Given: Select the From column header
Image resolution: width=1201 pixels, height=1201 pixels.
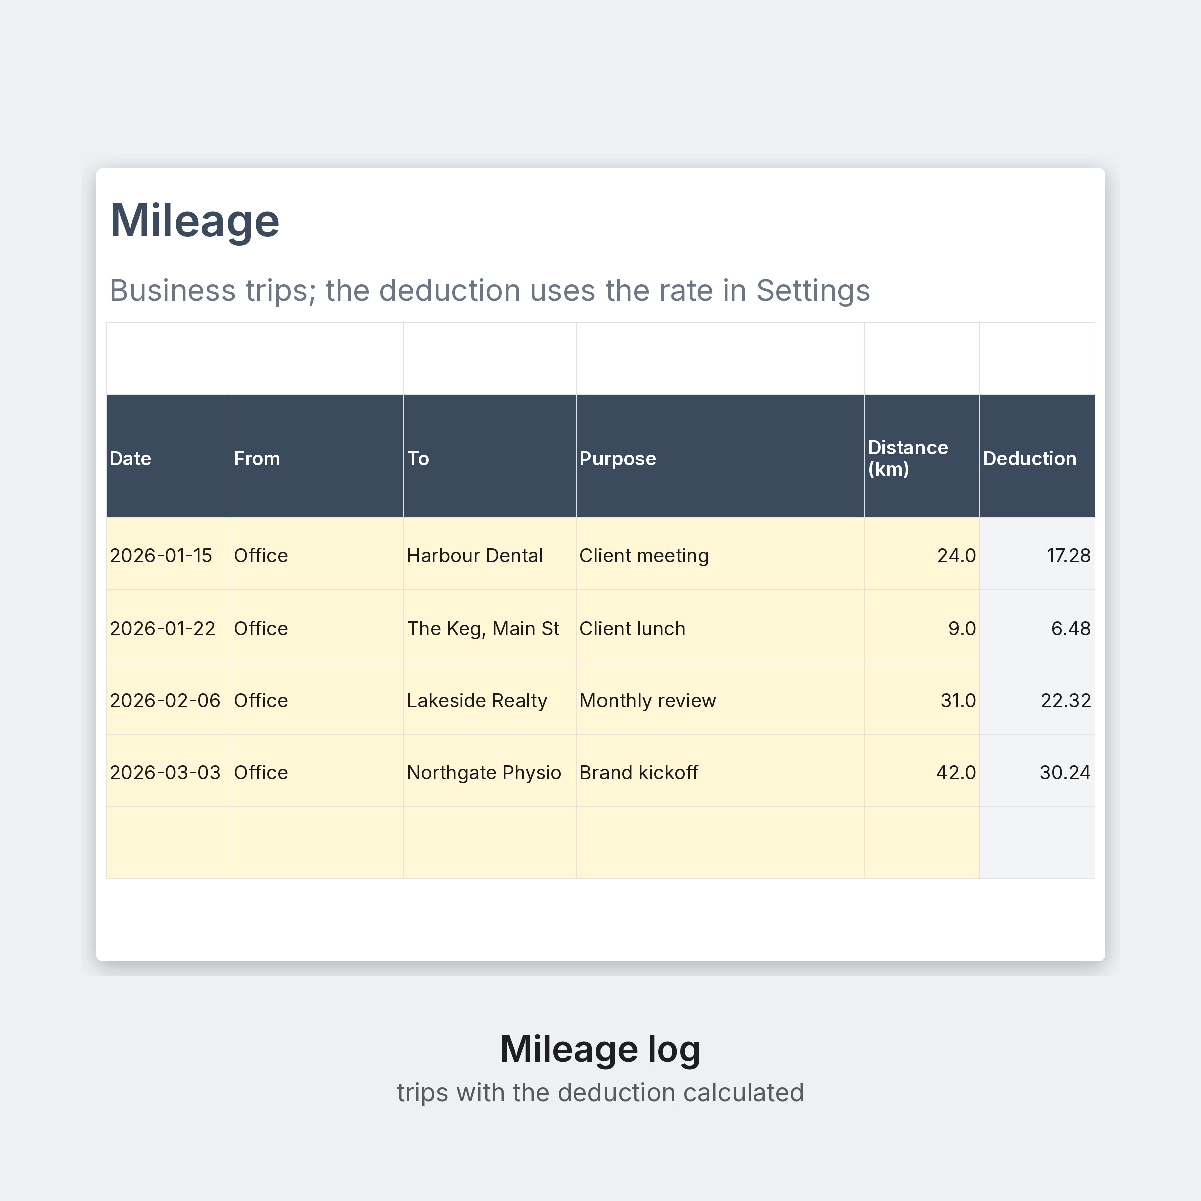Looking at the screenshot, I should (x=317, y=456).
